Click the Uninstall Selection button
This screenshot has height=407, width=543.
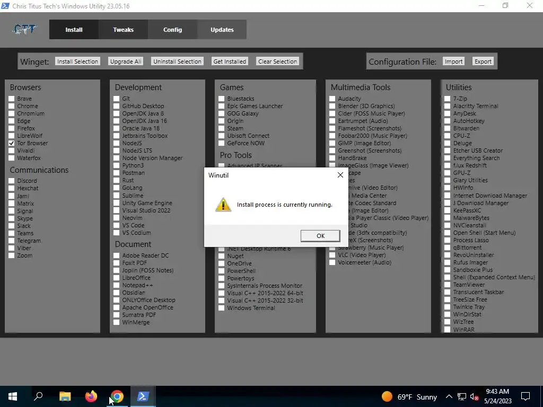click(x=177, y=61)
